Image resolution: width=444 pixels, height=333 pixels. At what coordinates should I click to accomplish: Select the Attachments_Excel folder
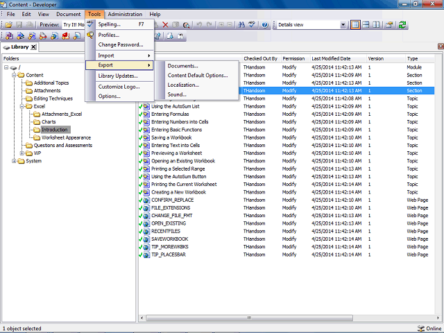[62, 114]
